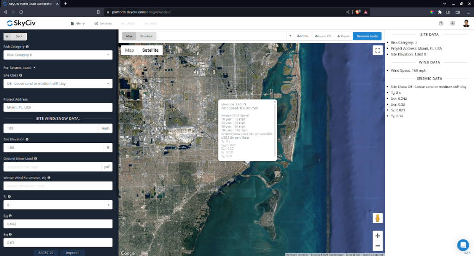Open the File menu
Viewport: 474px width, 256px height.
(78, 24)
